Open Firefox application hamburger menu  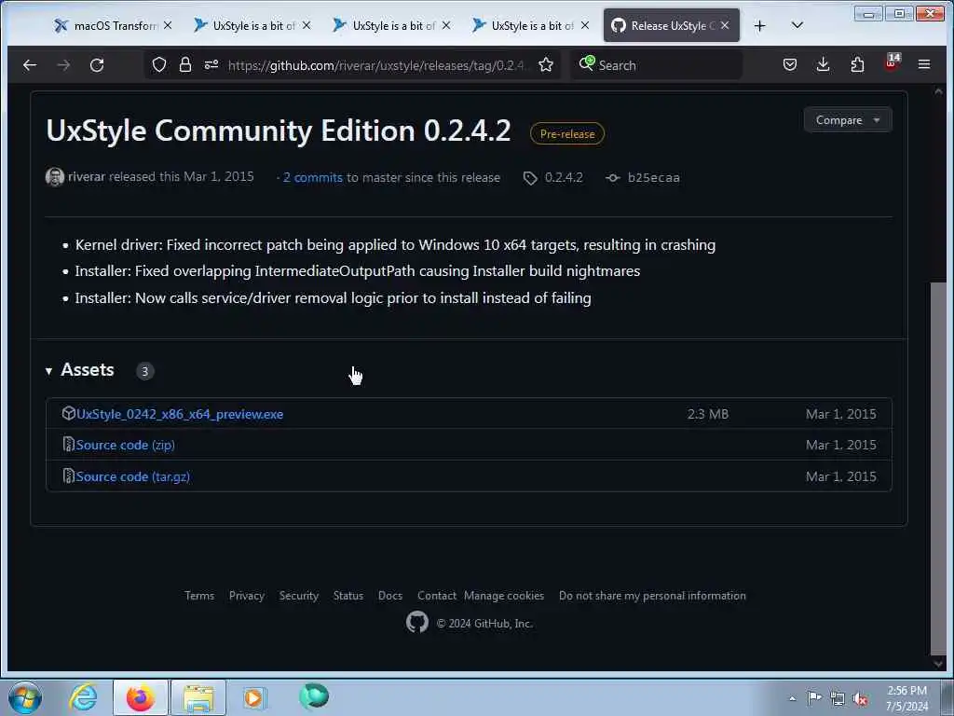924,64
